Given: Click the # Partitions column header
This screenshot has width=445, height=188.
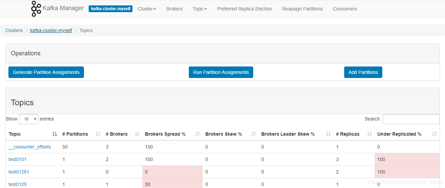Looking at the screenshot, I should 75,134.
